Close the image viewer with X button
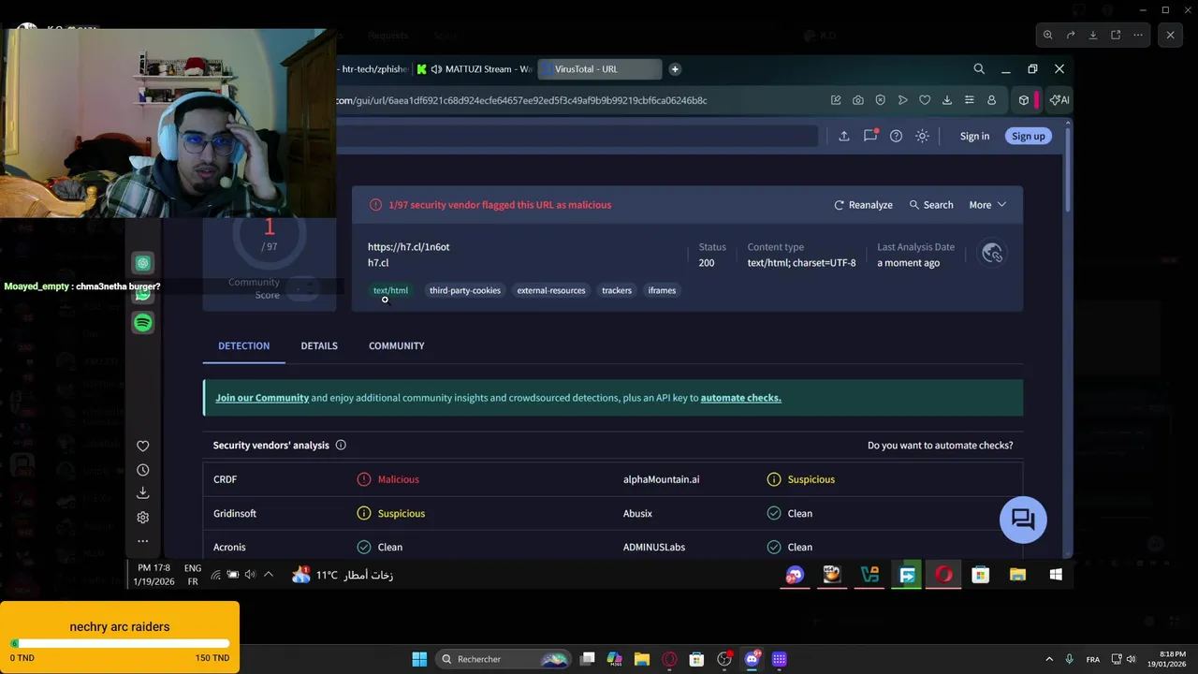This screenshot has width=1198, height=674. (1170, 35)
